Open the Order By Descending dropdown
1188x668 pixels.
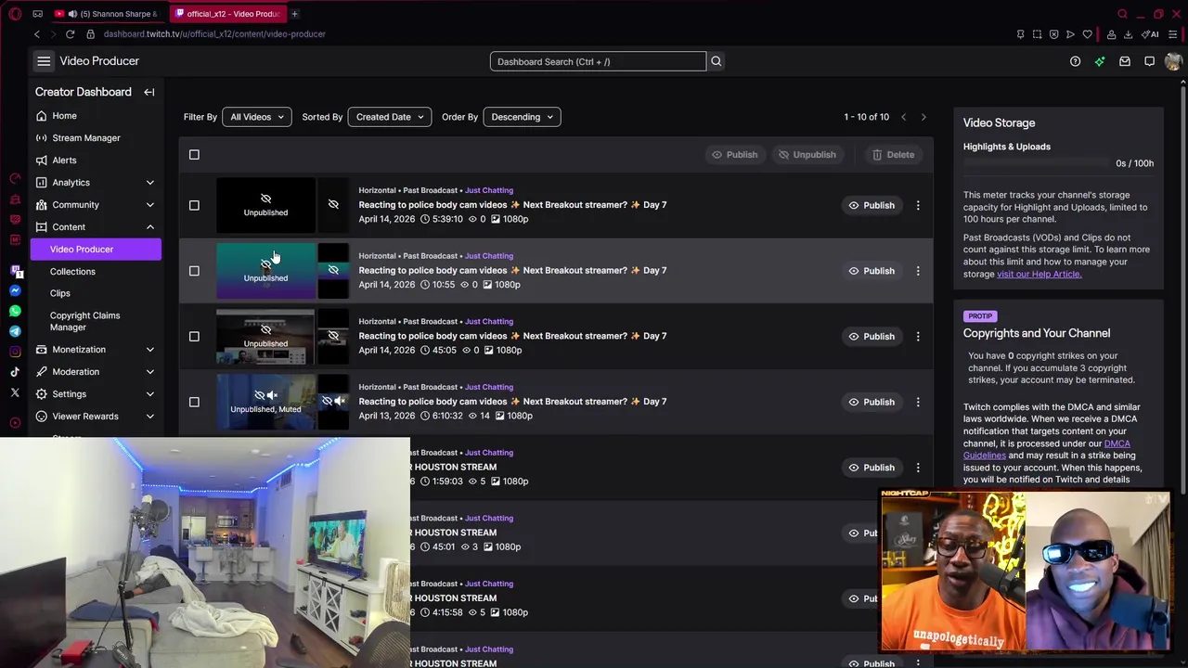(x=522, y=117)
